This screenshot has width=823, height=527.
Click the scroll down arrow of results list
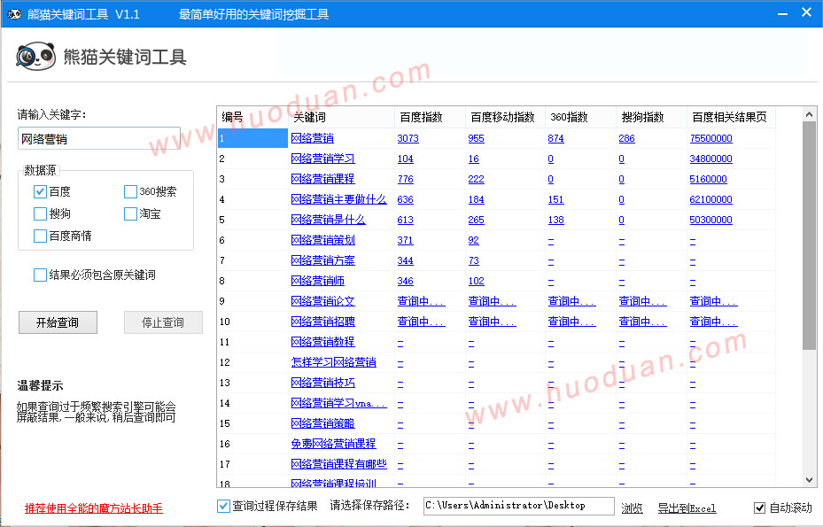[809, 480]
